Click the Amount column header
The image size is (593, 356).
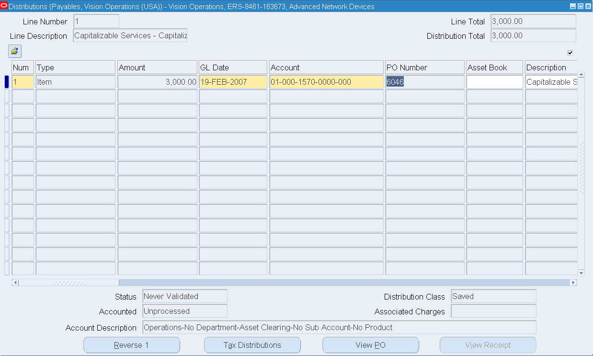[x=158, y=67]
